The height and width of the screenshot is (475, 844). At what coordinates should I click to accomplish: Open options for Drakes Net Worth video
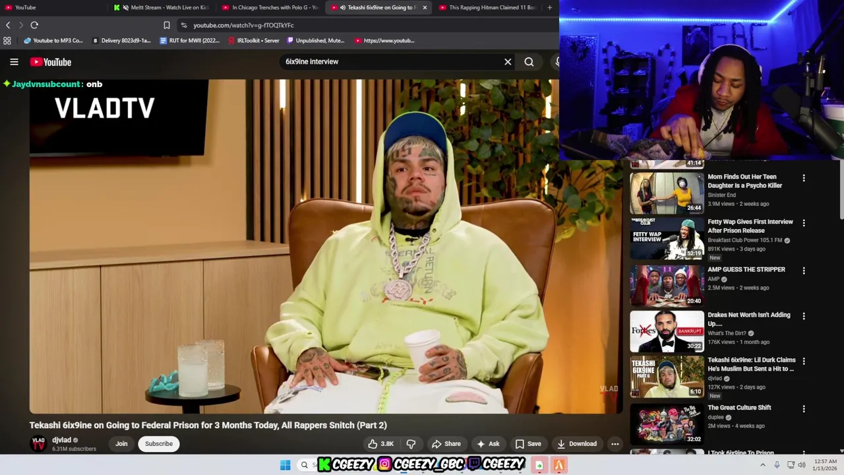803,316
